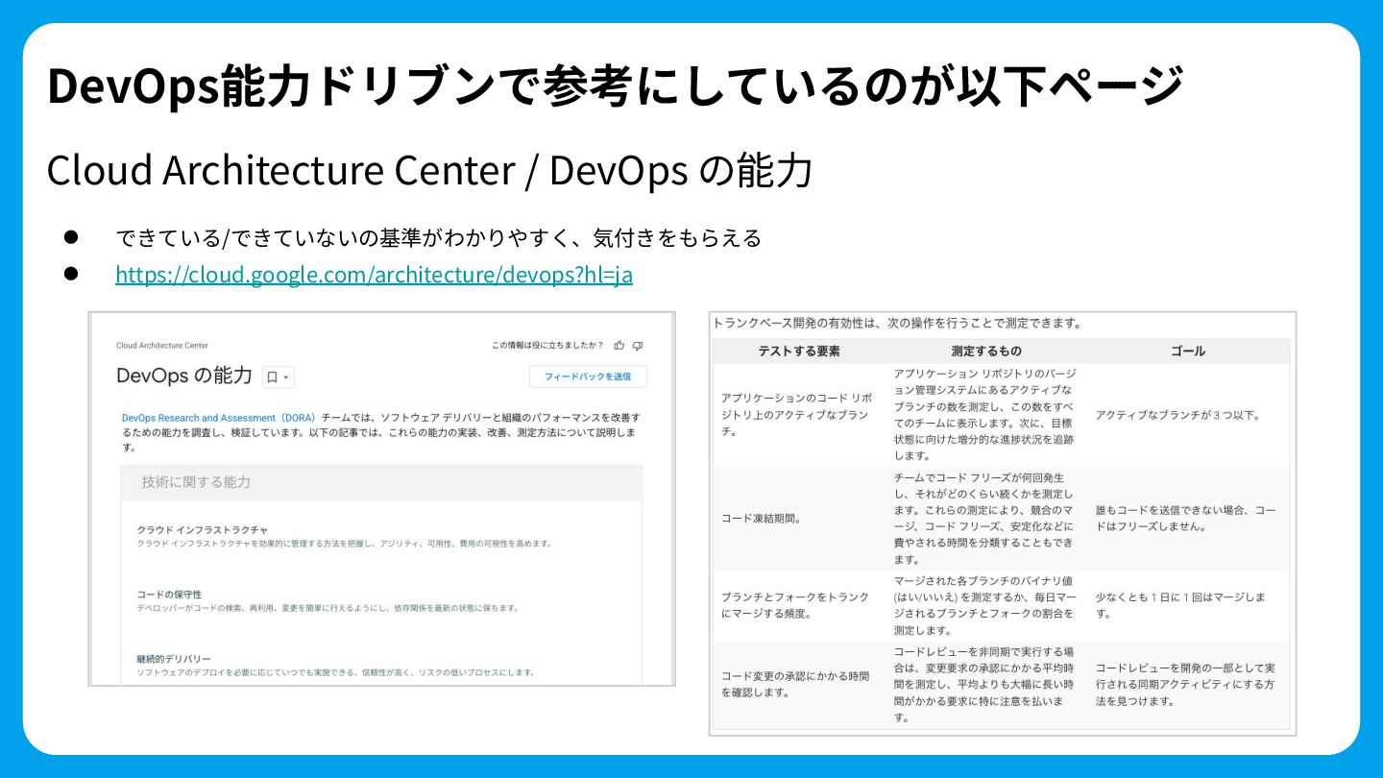Click the トランクベース開発の有効性 intro sentence
Screen dimensions: 1383x778
click(897, 324)
